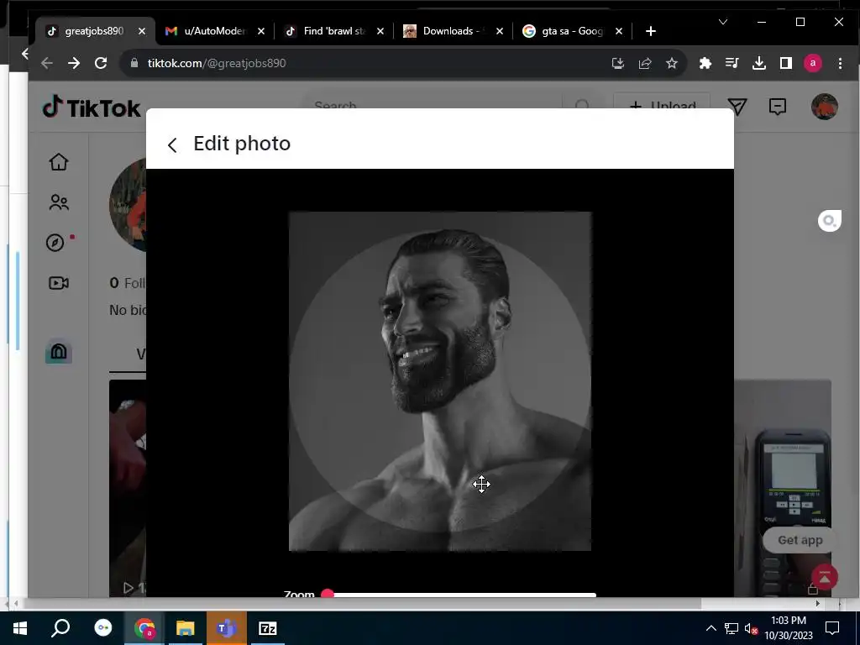Go back in Chrome
Viewport: 860px width, 645px height.
click(47, 63)
